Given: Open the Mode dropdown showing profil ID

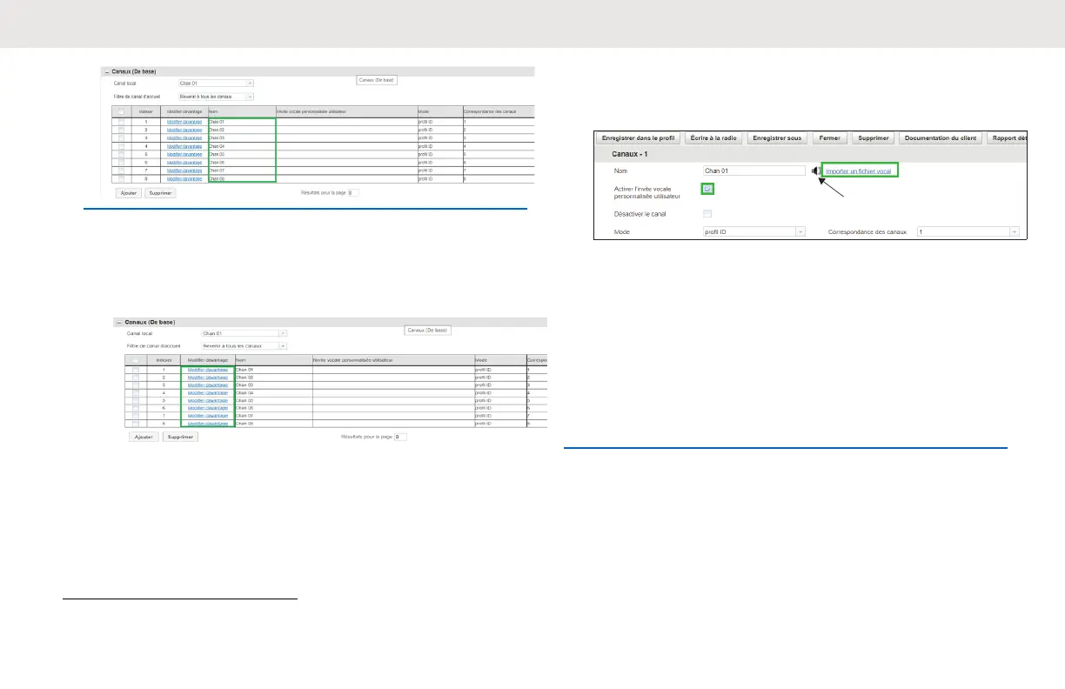Looking at the screenshot, I should pyautogui.click(x=754, y=232).
